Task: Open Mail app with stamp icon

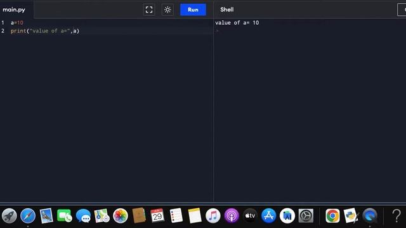Action: (x=46, y=215)
